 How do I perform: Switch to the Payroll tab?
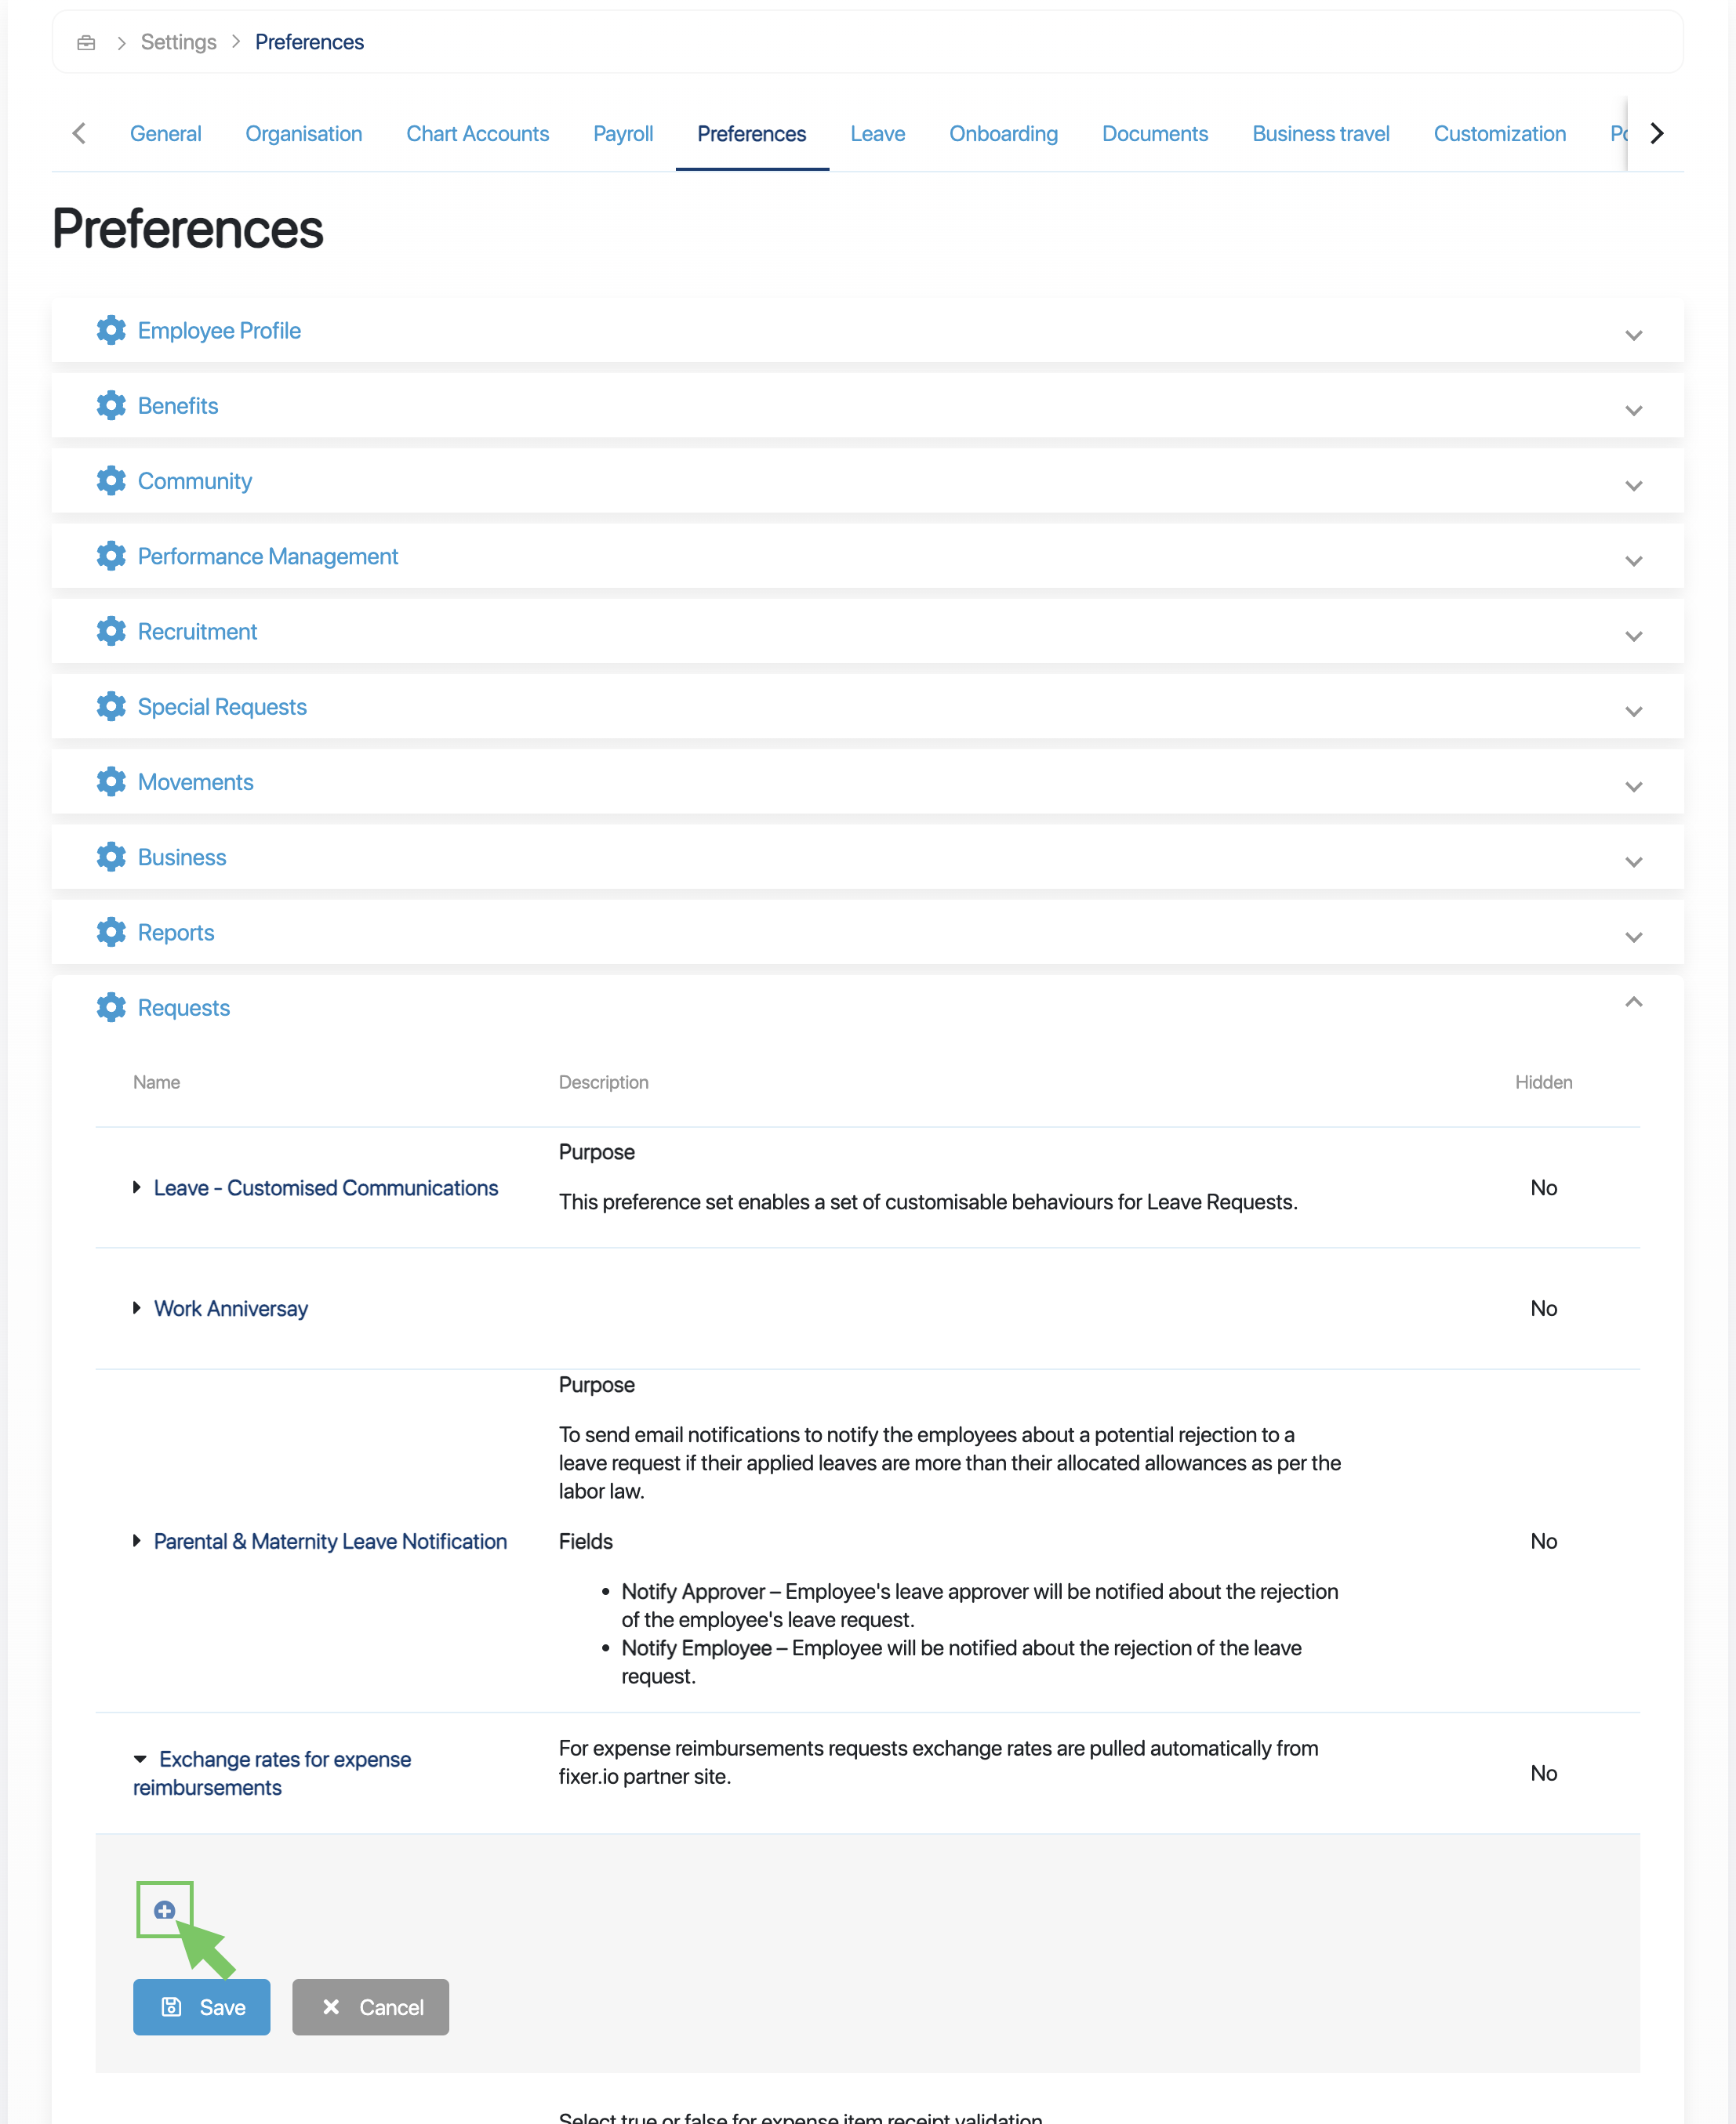pyautogui.click(x=622, y=134)
